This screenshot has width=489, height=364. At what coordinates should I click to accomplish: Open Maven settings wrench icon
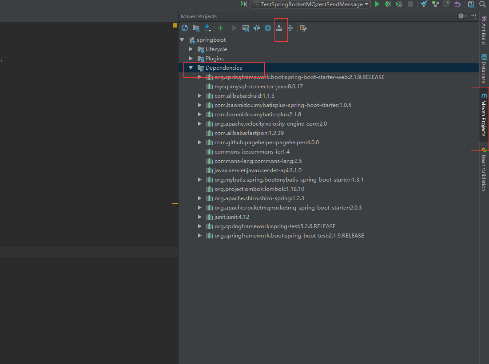point(304,28)
